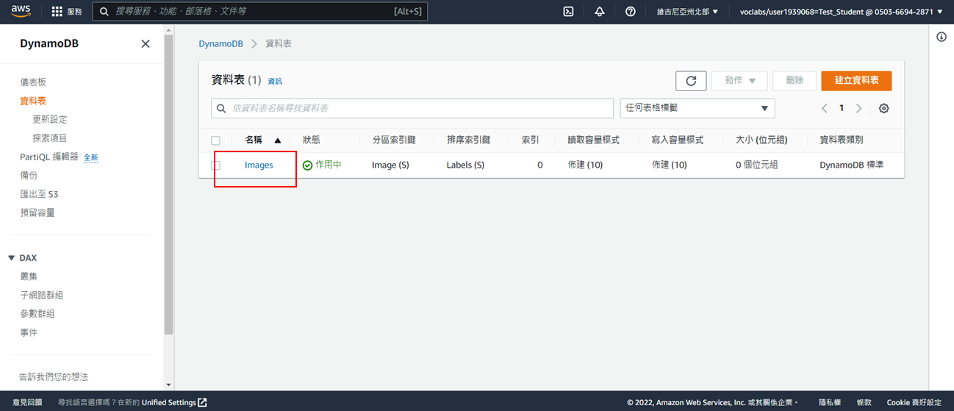The image size is (954, 411).
Task: Open the region selector 維吉尼亞州北部
Action: click(687, 12)
